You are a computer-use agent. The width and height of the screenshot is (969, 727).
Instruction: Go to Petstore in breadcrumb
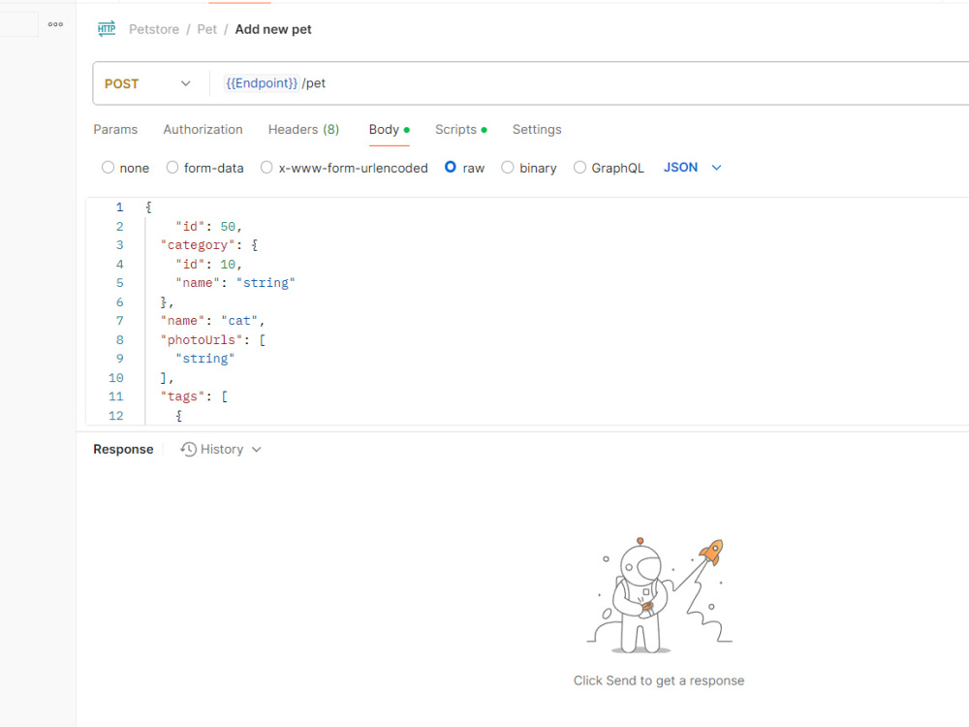pyautogui.click(x=154, y=29)
